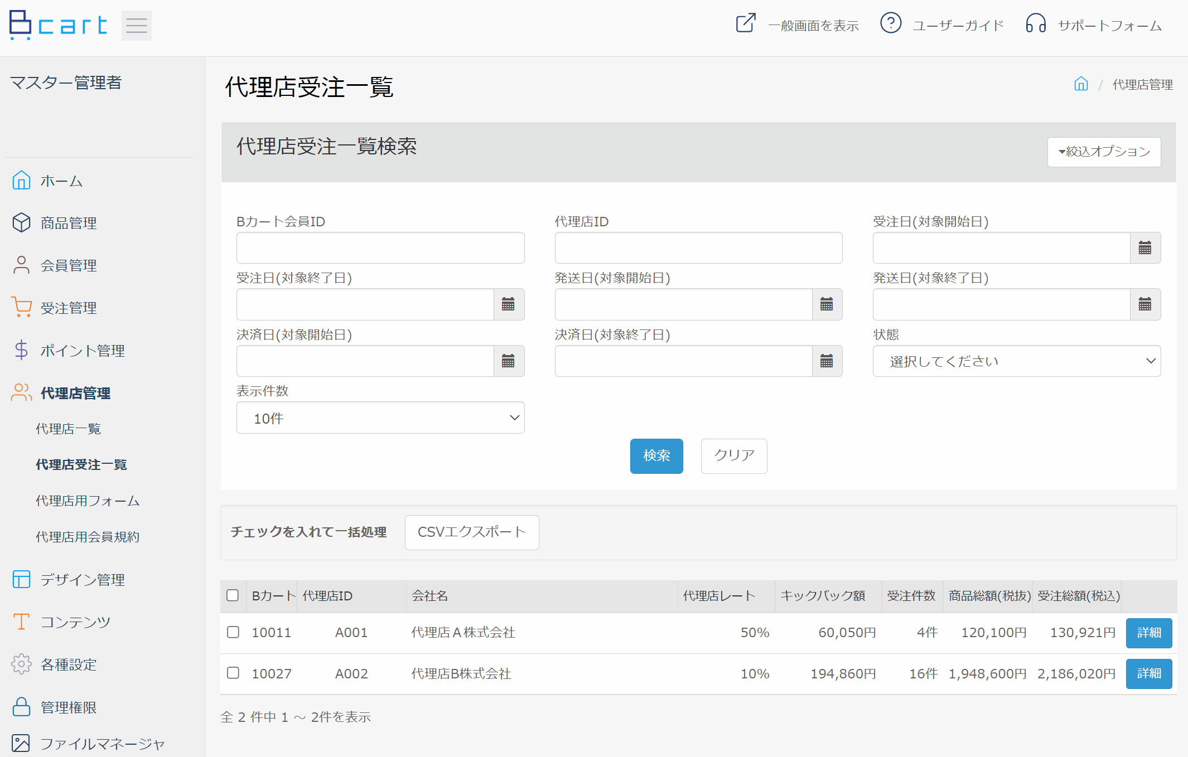Toggle the hamburger sidebar menu
Screen dimensions: 1188x757
136,26
